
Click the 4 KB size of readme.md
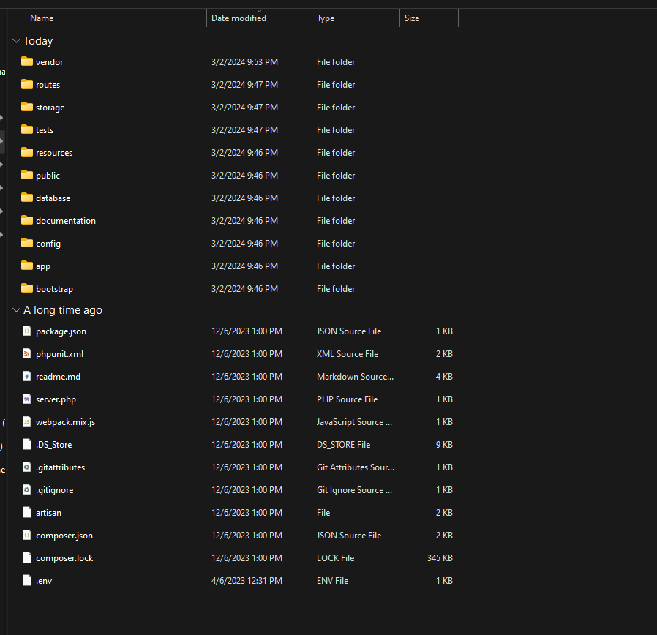[444, 377]
